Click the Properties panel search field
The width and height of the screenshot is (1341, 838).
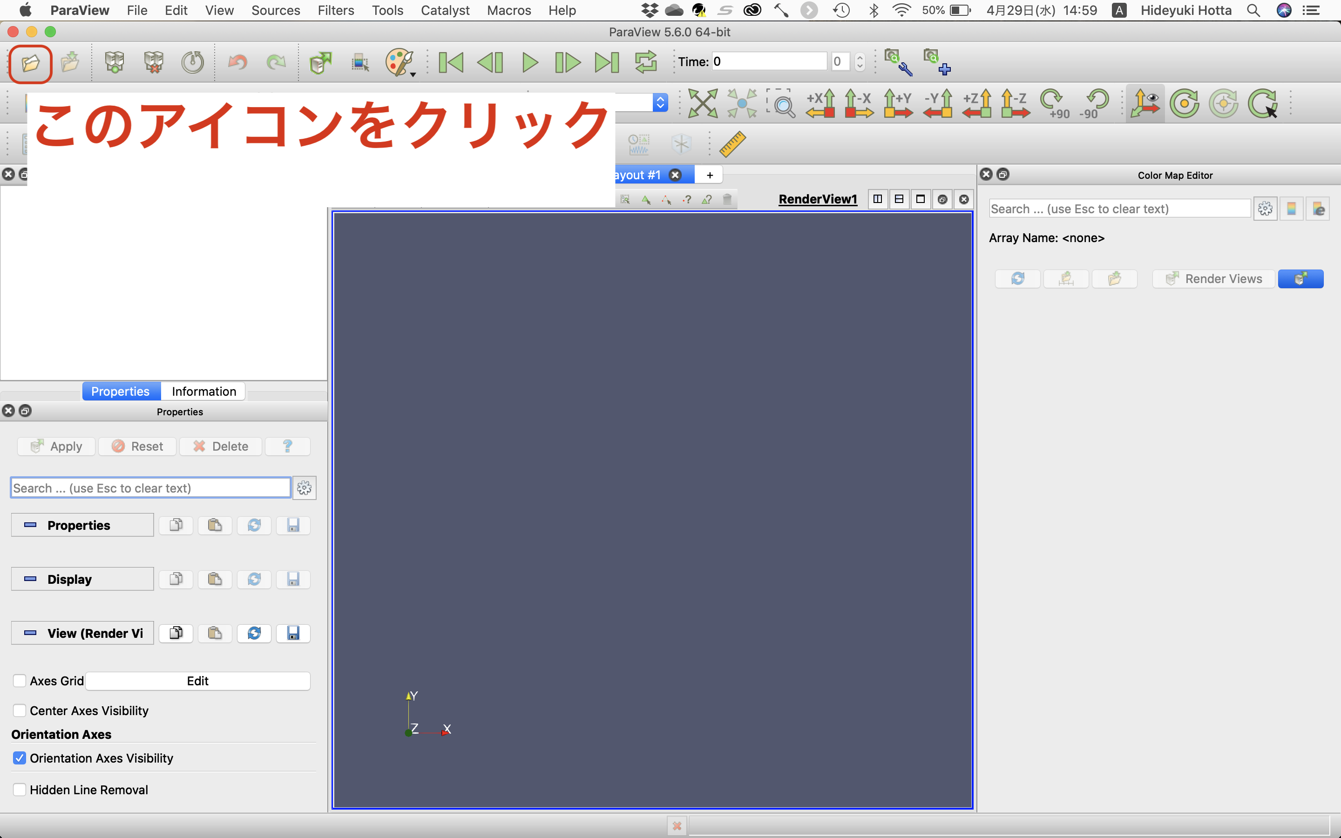tap(151, 488)
